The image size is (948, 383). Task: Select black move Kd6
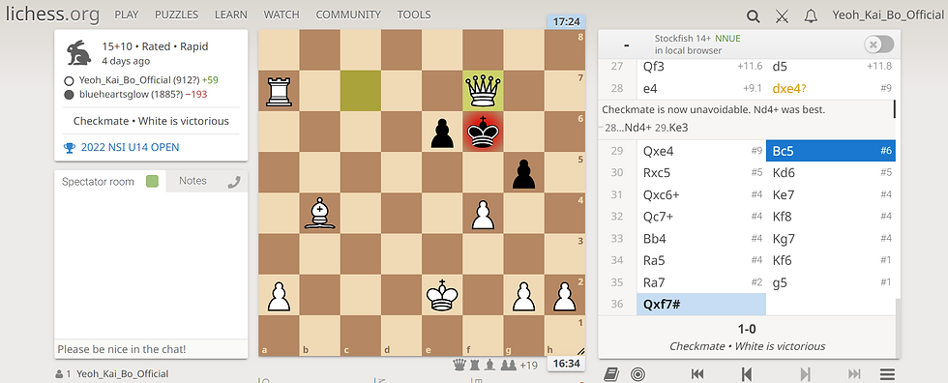831,173
